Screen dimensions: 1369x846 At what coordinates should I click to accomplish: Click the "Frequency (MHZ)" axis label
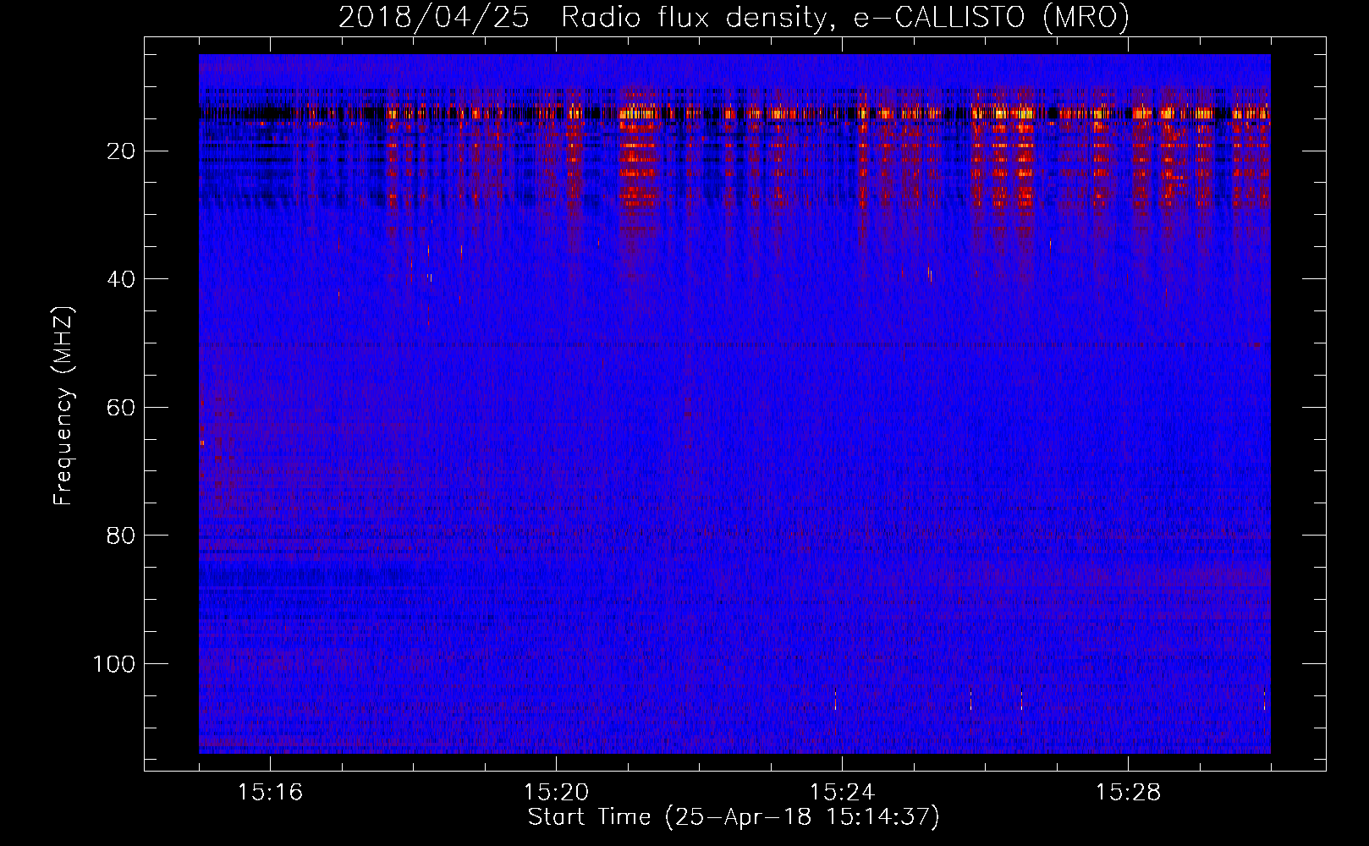[63, 406]
